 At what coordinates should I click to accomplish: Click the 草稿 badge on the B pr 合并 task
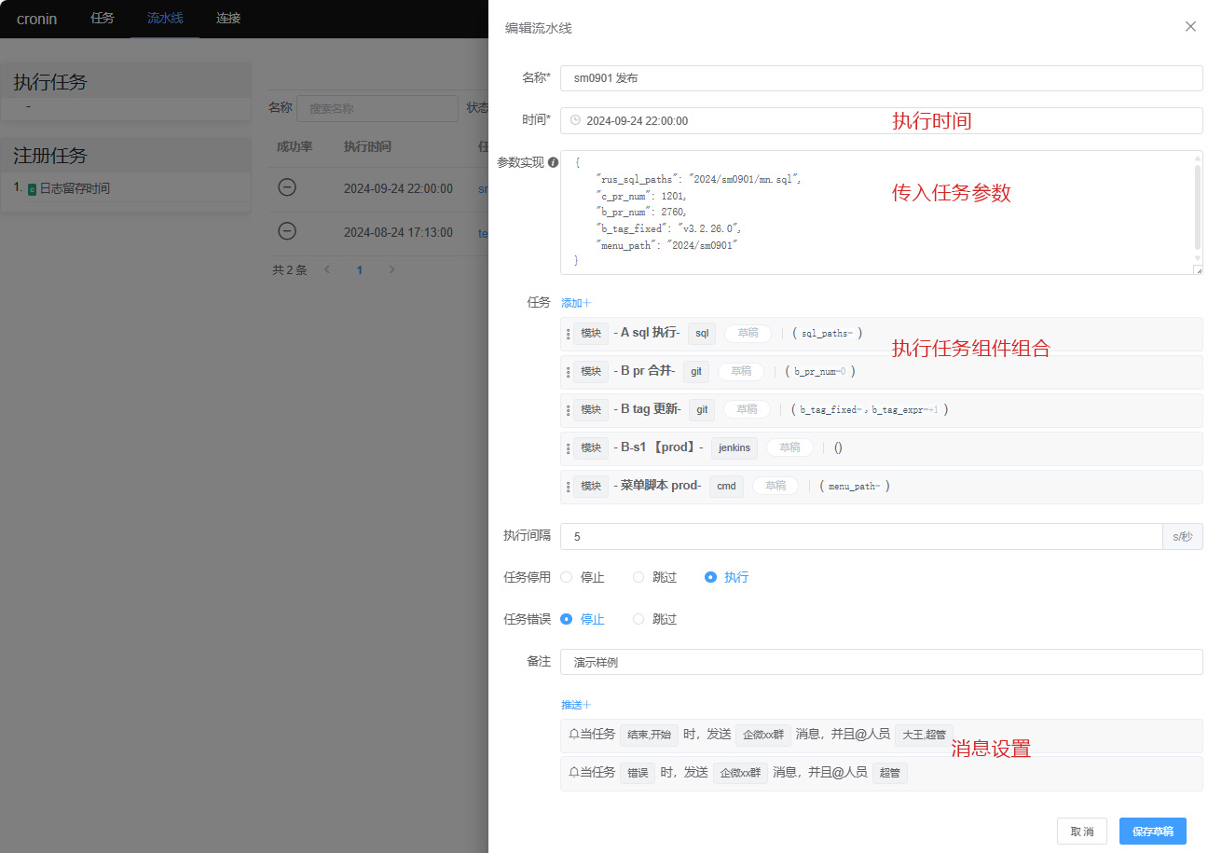click(x=741, y=371)
